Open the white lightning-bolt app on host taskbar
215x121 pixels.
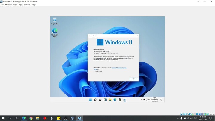(x=52, y=118)
